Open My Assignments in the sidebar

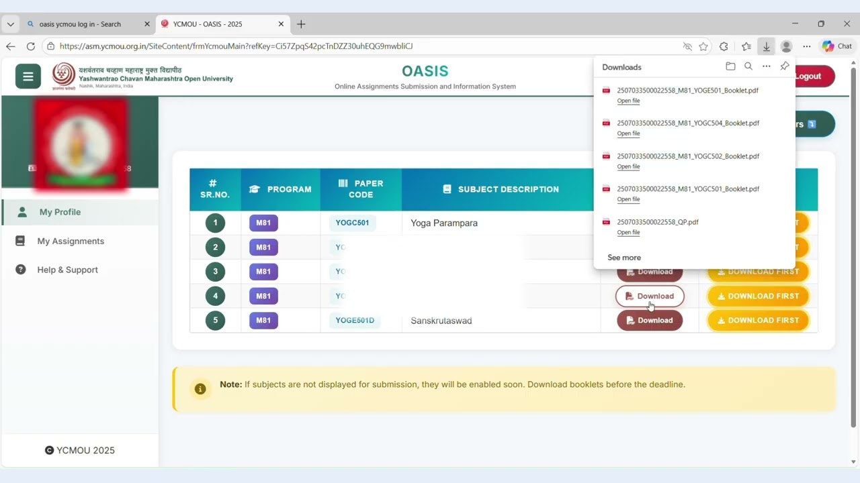[80, 241]
